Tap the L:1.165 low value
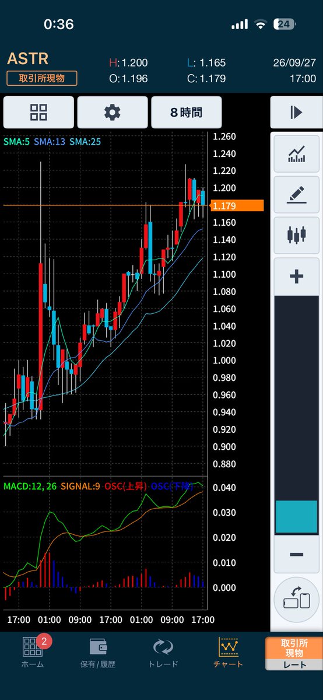This screenshot has width=323, height=700. [x=206, y=63]
